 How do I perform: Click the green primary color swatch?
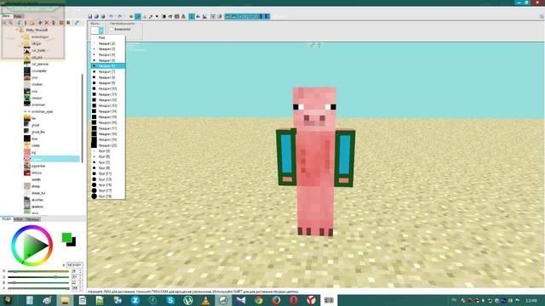66,237
